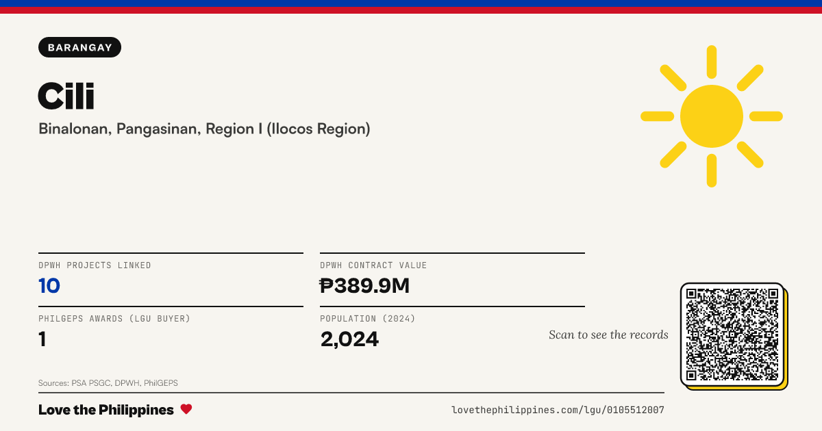Click the PhilGEPS awards value 1

coord(42,339)
